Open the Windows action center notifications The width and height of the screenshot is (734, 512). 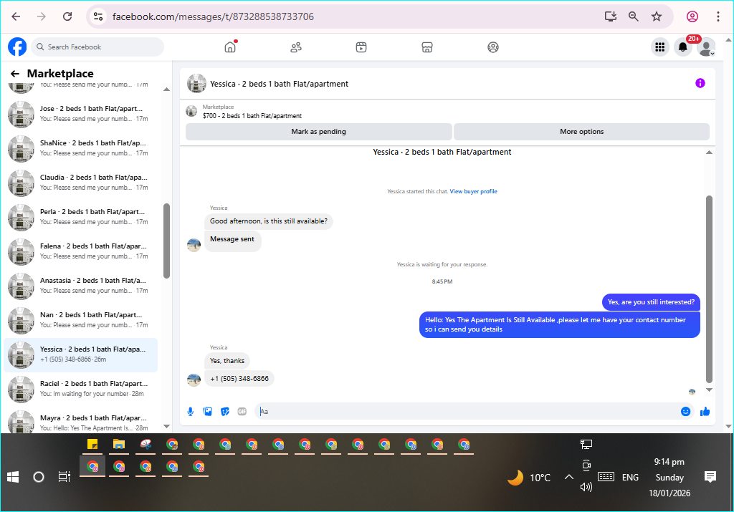(x=710, y=477)
